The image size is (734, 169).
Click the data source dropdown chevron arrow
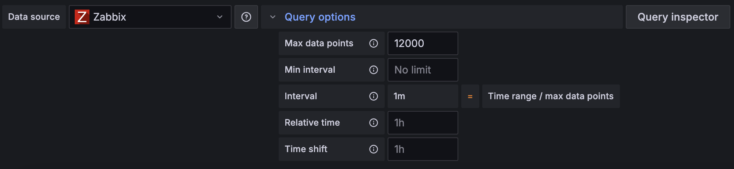point(220,17)
